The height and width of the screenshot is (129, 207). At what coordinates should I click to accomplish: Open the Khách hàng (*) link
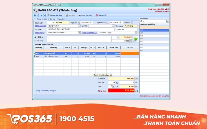40,26
